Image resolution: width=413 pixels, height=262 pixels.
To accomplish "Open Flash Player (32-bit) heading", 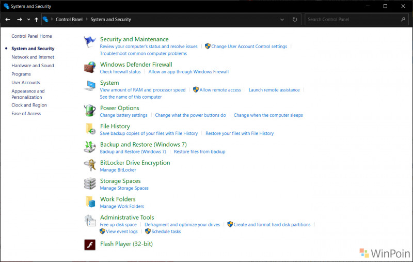I will pyautogui.click(x=126, y=244).
